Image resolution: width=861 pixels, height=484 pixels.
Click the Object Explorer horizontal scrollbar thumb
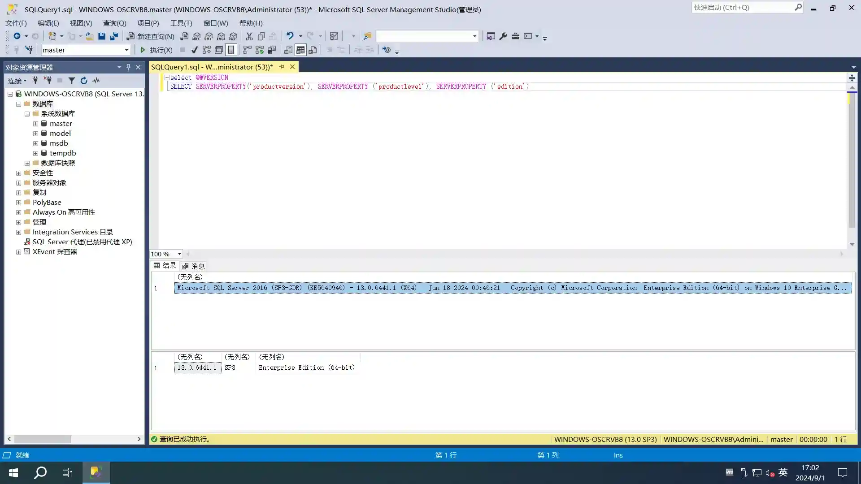[43, 439]
